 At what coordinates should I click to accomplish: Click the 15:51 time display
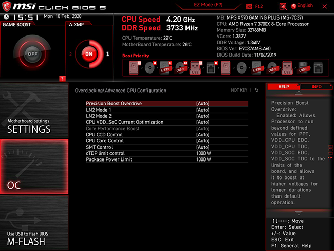tap(26, 17)
